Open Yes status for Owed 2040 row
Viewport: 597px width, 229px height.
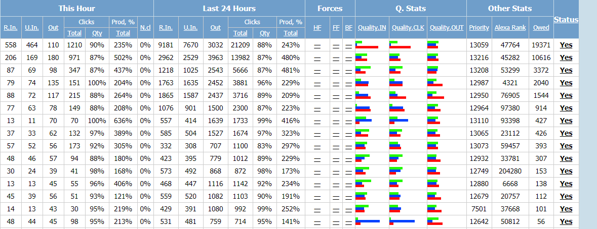(x=566, y=83)
